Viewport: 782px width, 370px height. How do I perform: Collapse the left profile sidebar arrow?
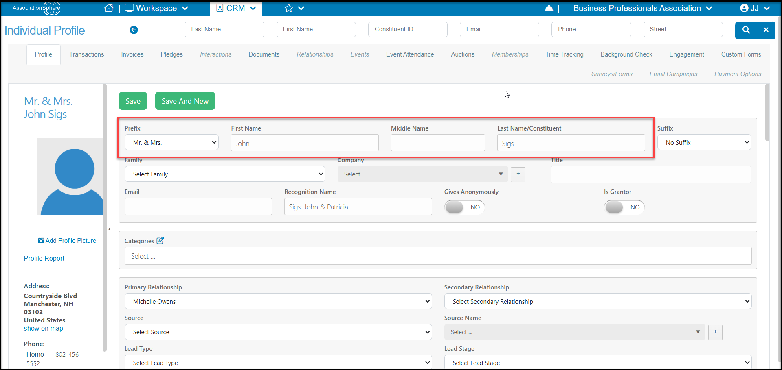pos(109,229)
